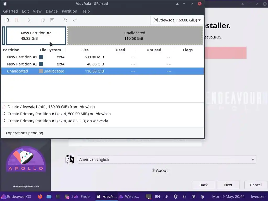Open the Device menu
The width and height of the screenshot is (268, 201).
pyautogui.click(x=52, y=11)
